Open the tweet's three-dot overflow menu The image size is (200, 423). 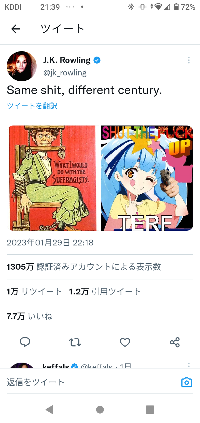point(189,60)
